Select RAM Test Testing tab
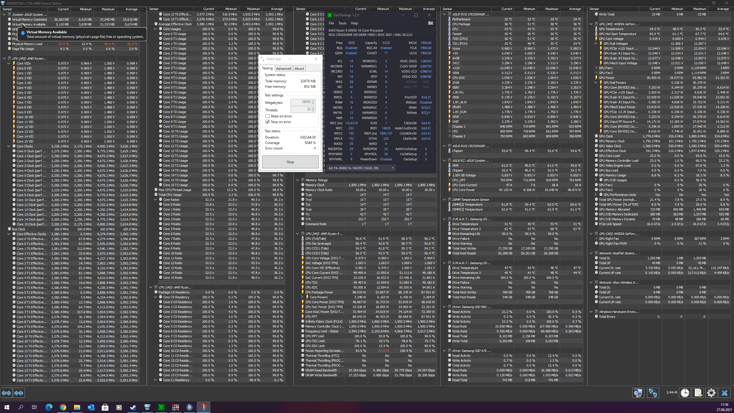This screenshot has width=734, height=413. [x=267, y=68]
